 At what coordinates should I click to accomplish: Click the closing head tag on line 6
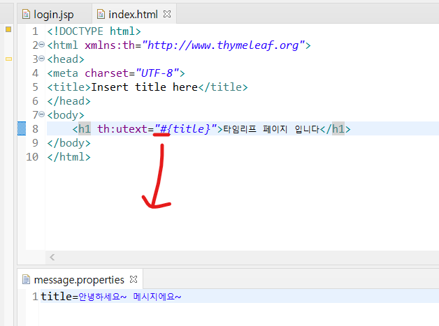point(69,101)
